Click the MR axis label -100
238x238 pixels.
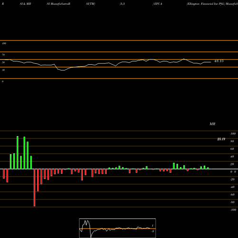pyautogui.click(x=233, y=210)
